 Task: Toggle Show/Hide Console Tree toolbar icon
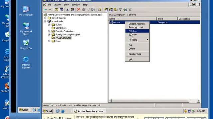(61, 10)
